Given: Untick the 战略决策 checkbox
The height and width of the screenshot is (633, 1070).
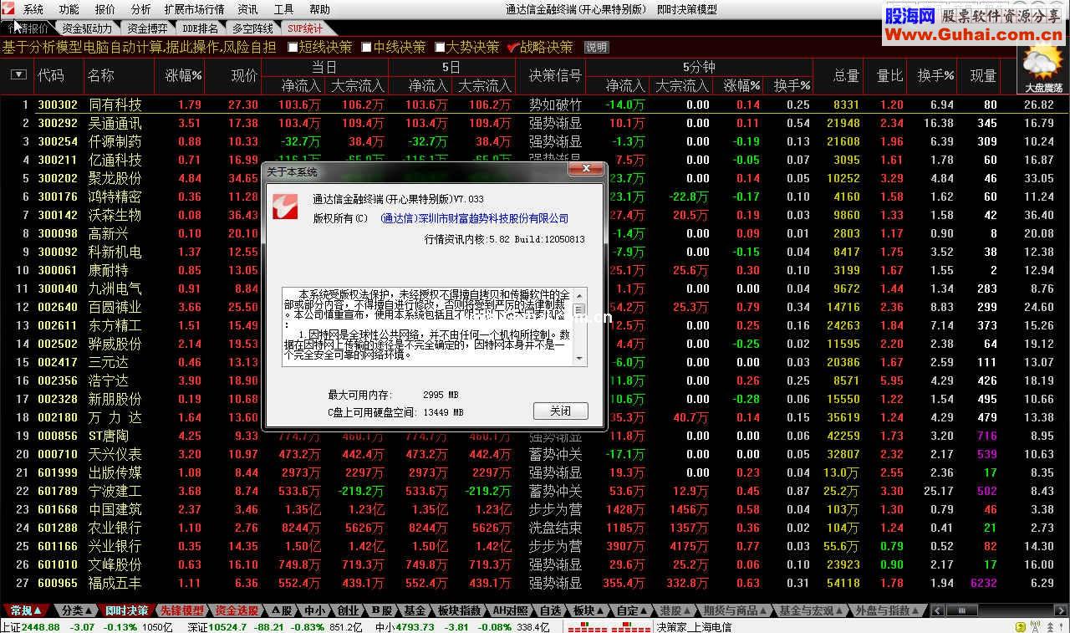Looking at the screenshot, I should click(x=513, y=48).
